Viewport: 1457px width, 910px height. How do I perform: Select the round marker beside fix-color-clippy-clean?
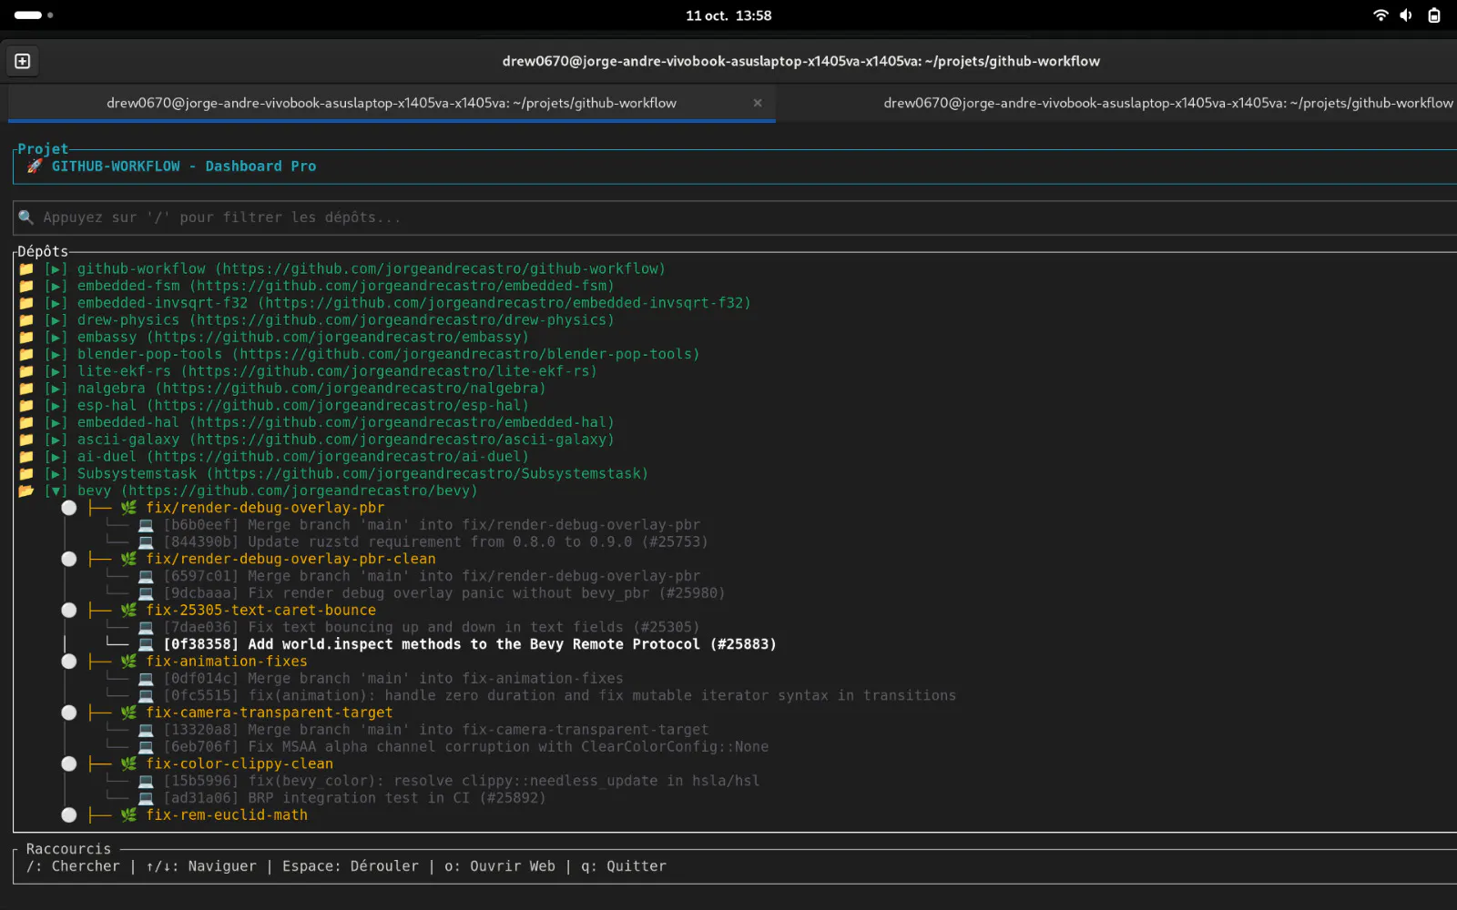69,764
